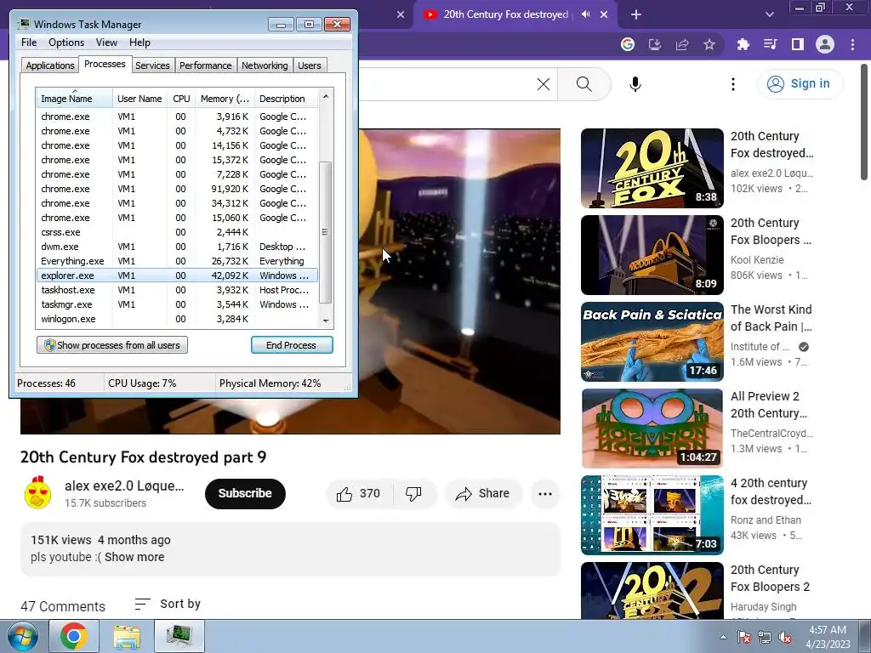871x653 pixels.
Task: Click process list scrollbar down arrow
Action: [326, 321]
